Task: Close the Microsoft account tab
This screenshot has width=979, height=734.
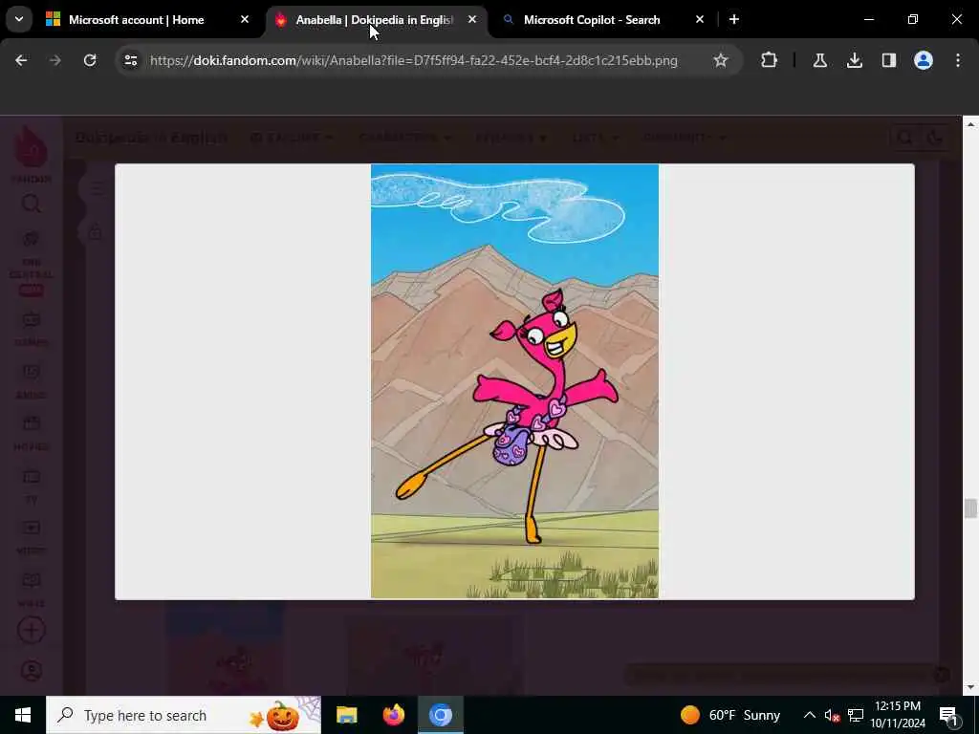Action: click(245, 20)
